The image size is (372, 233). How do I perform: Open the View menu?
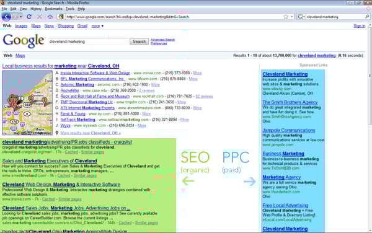click(x=24, y=9)
